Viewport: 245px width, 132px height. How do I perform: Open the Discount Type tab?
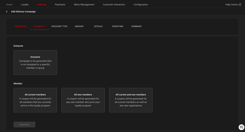(x=59, y=26)
